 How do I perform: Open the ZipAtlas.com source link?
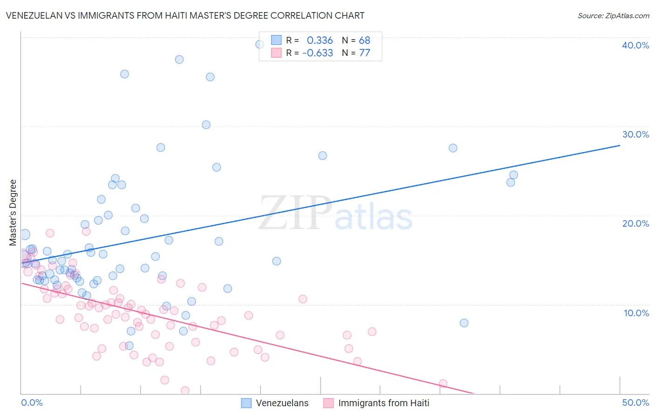click(x=614, y=16)
